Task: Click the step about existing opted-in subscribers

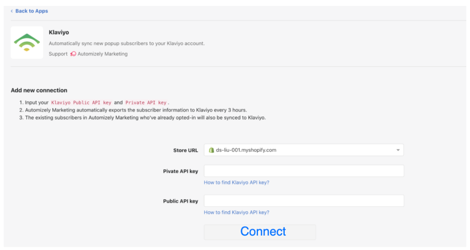Action: [145, 118]
